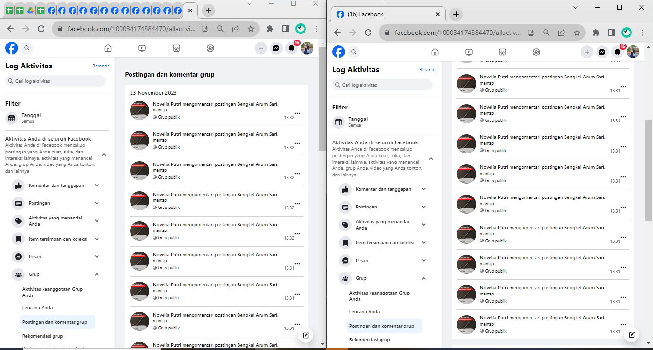Click the Beranda link in left window
The width and height of the screenshot is (653, 350).
point(101,66)
